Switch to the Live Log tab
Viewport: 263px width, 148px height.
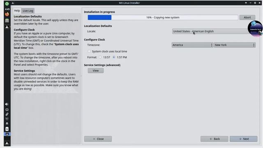[28, 11]
